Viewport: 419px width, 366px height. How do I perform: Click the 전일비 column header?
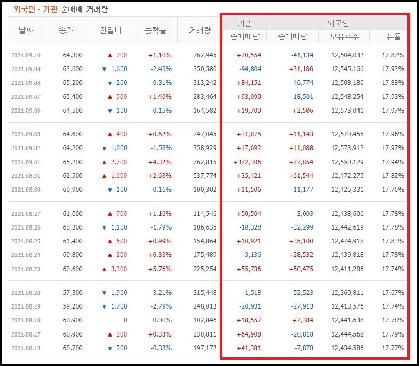pos(111,30)
